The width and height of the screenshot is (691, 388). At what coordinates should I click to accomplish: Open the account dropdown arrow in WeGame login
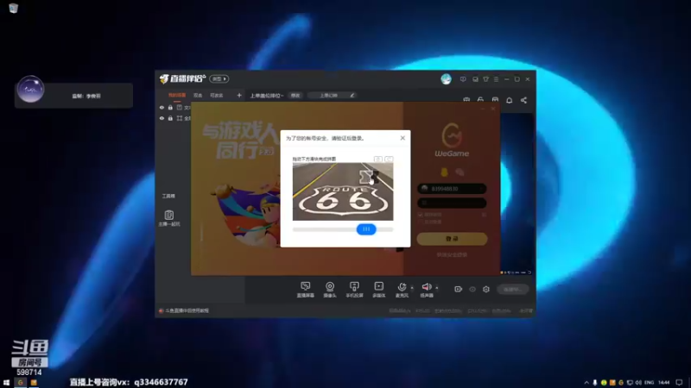click(x=481, y=189)
